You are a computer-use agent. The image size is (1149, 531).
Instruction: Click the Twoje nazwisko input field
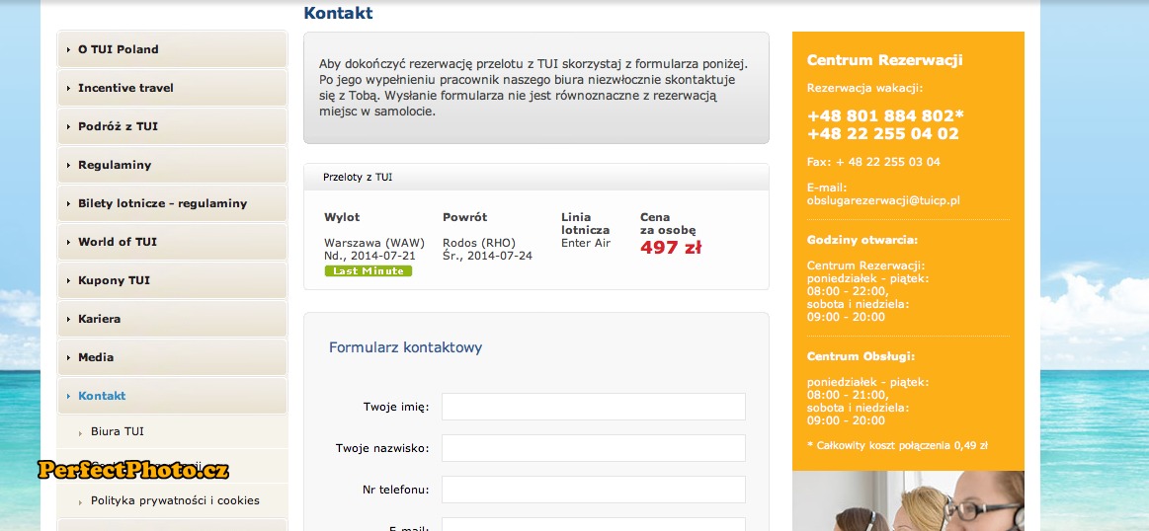pyautogui.click(x=594, y=448)
